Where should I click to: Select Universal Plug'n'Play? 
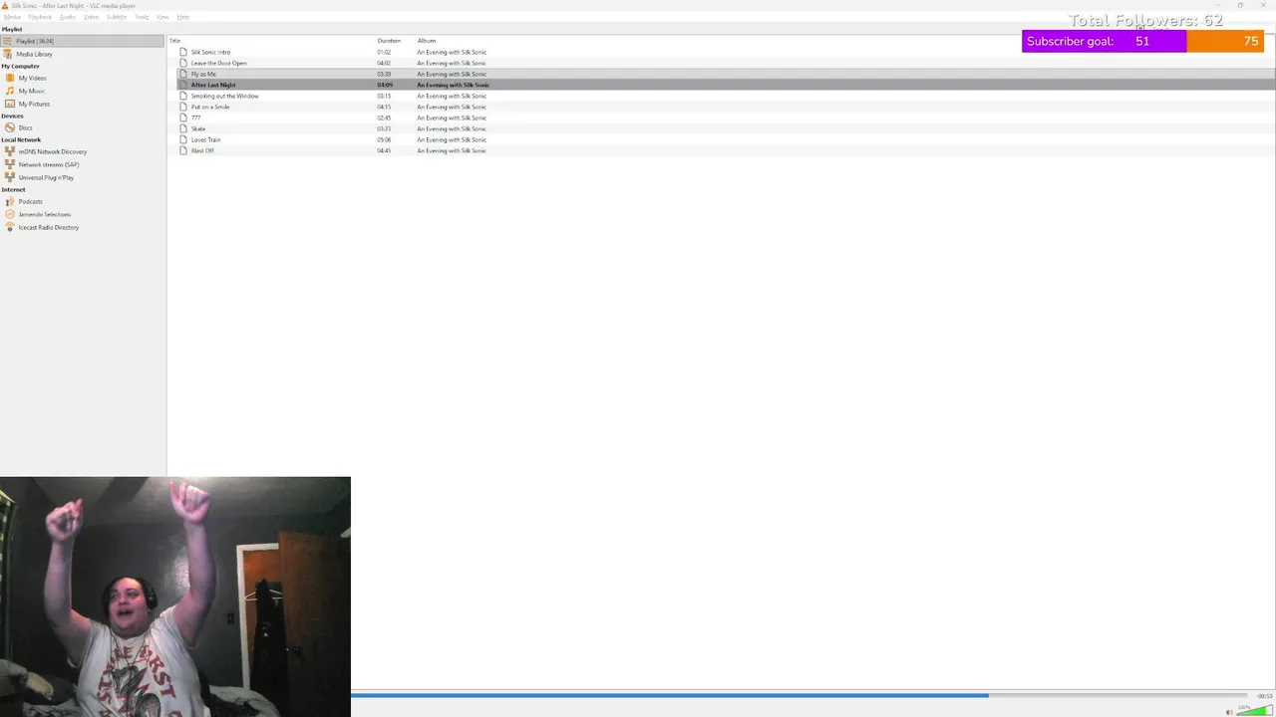tap(46, 177)
